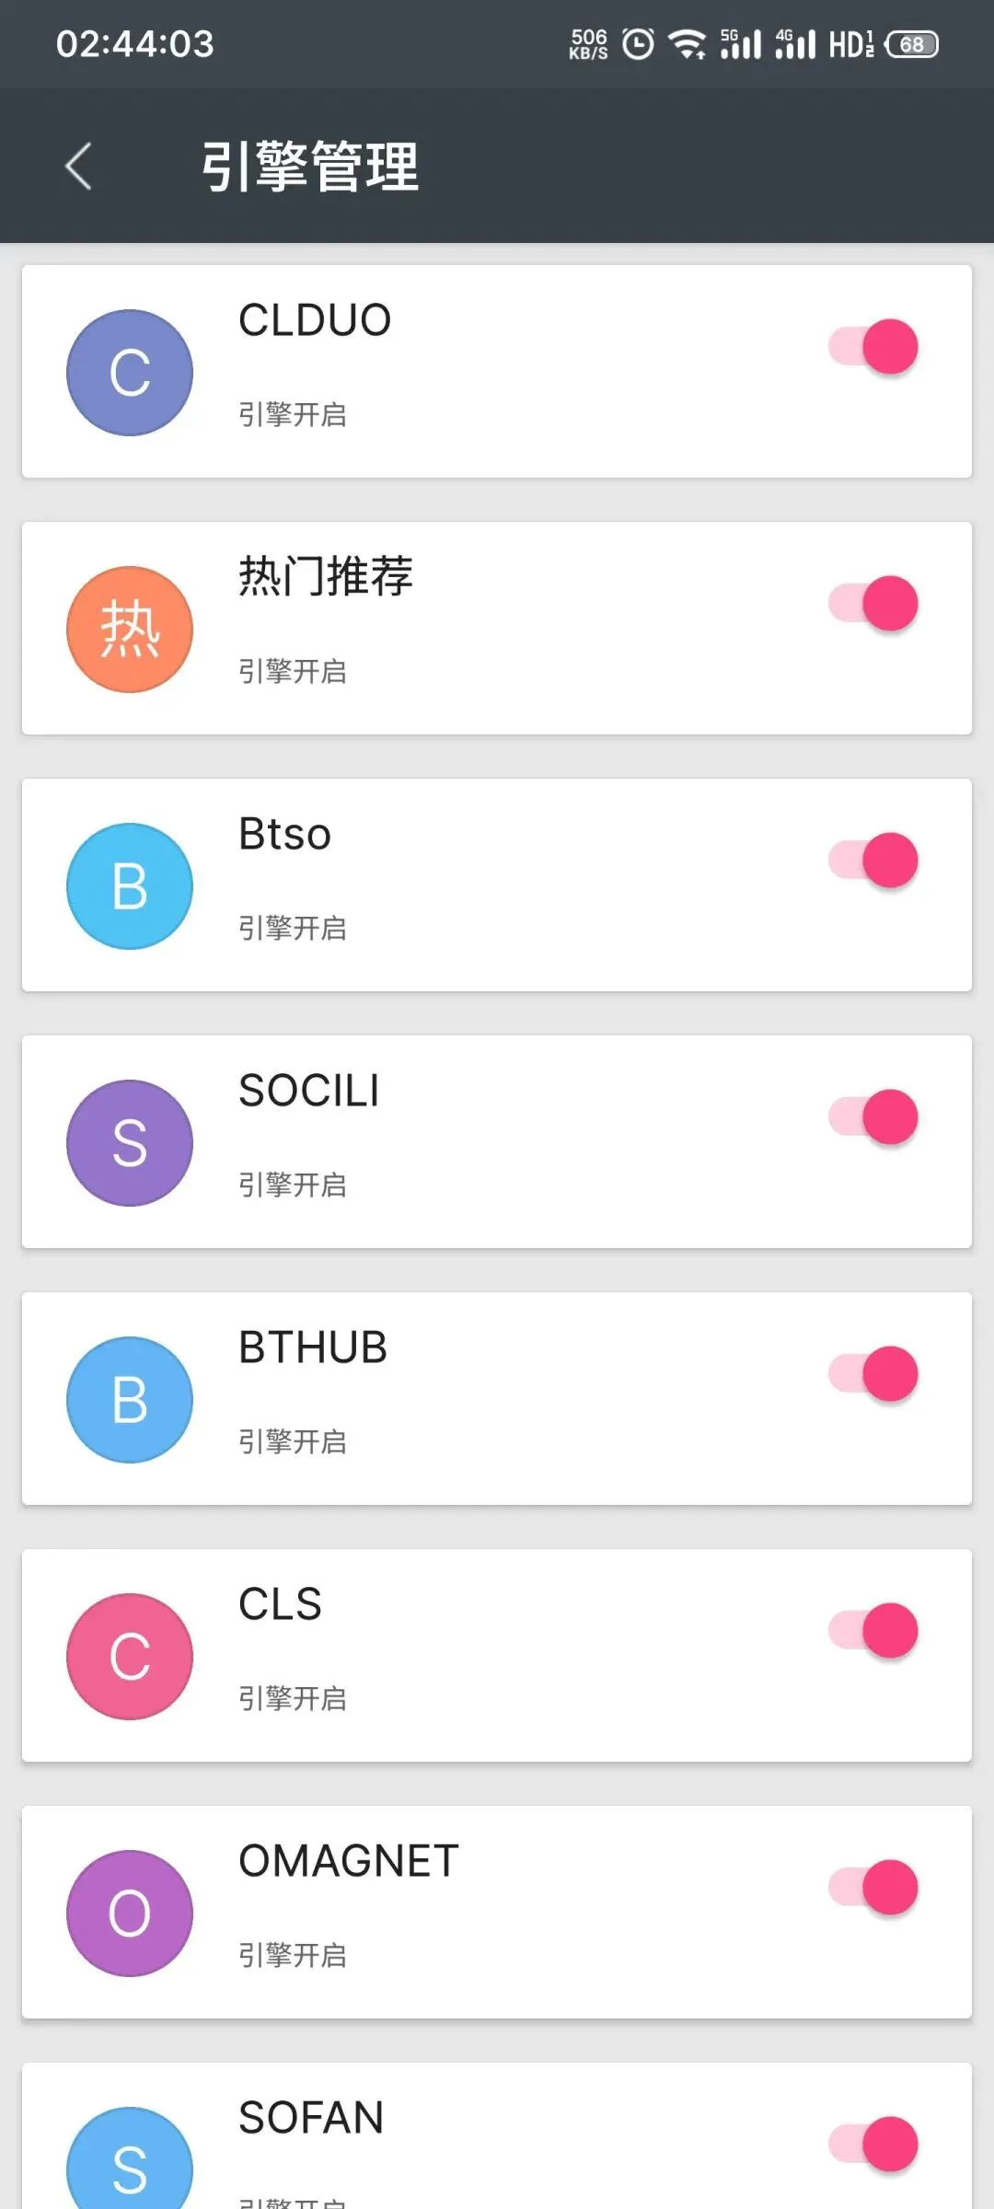The width and height of the screenshot is (994, 2209).
Task: Click the purple S avatar for SOCILI
Action: 130,1143
